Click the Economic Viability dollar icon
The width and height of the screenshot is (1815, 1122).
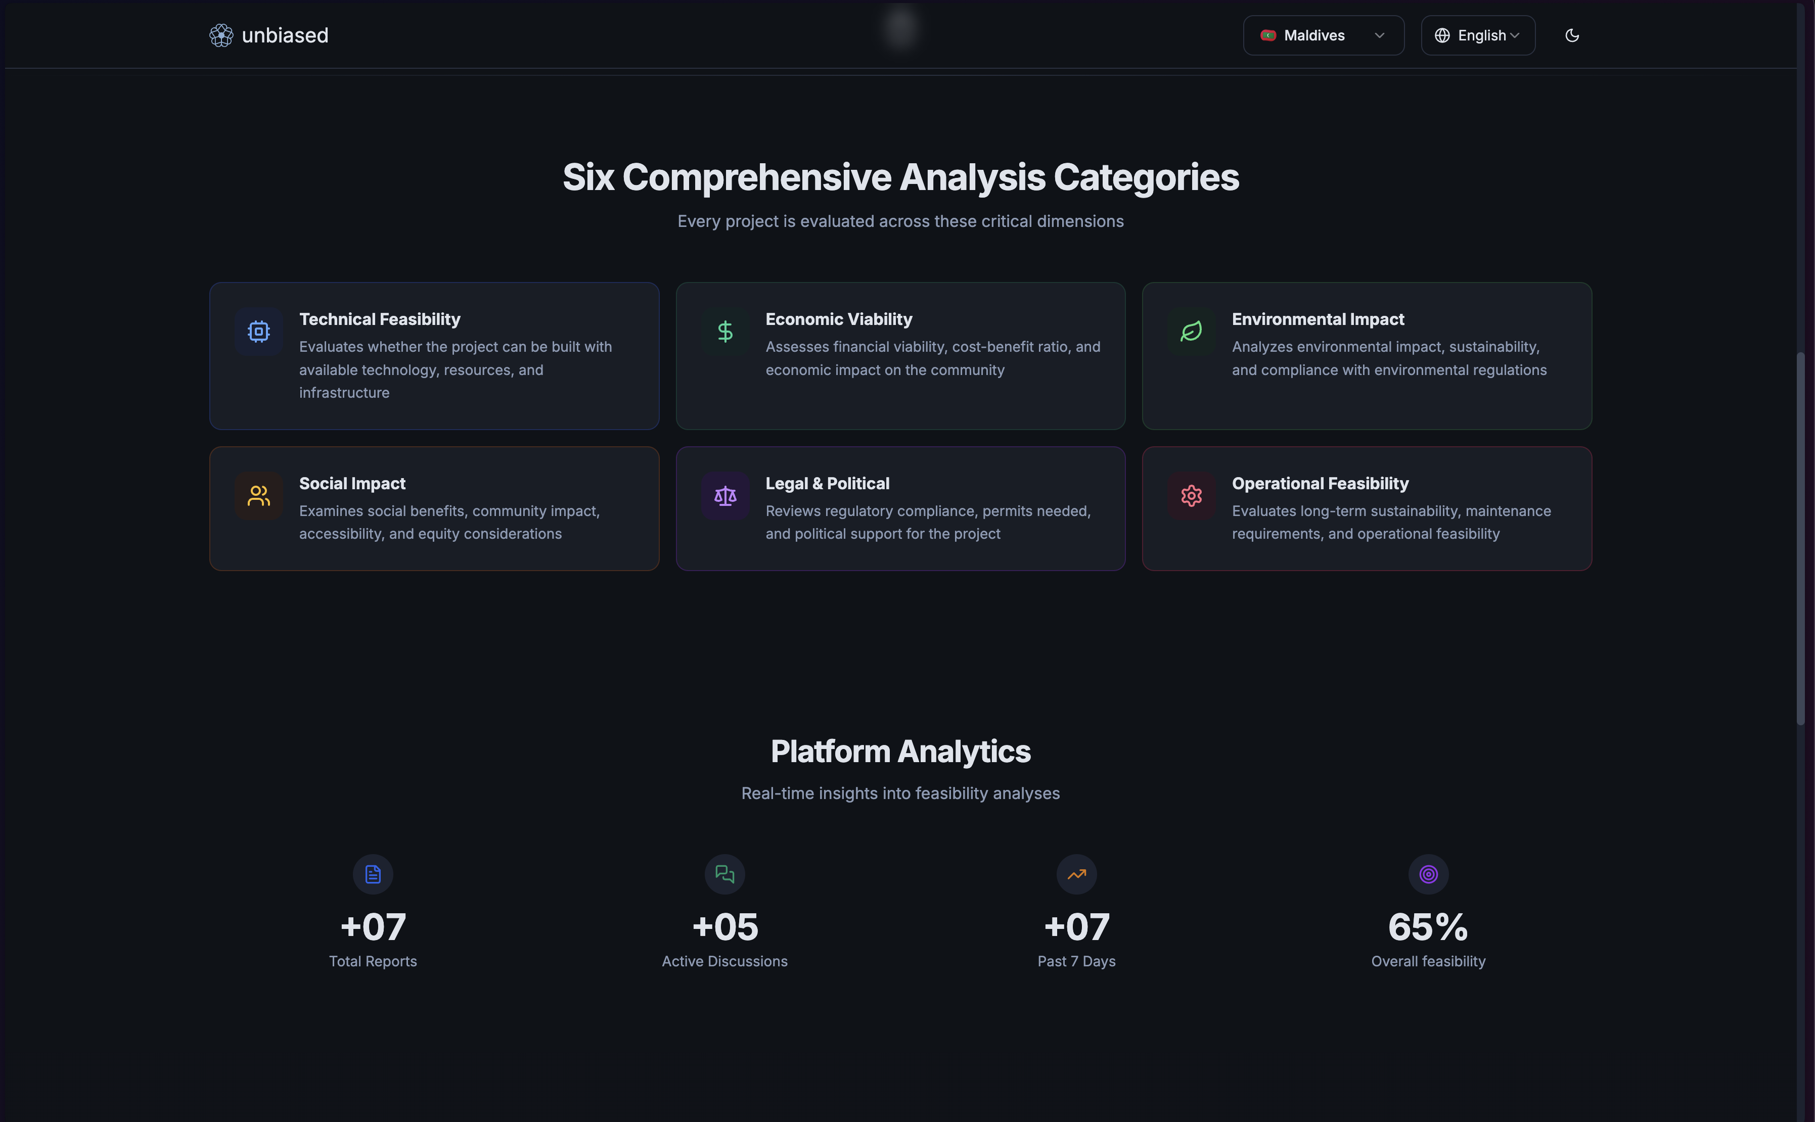725,331
